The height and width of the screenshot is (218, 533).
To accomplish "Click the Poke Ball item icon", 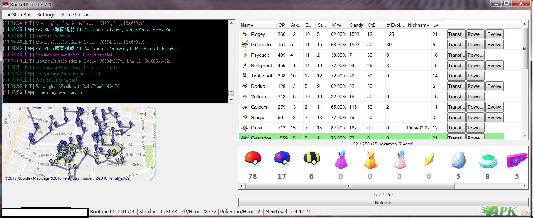I will (253, 159).
